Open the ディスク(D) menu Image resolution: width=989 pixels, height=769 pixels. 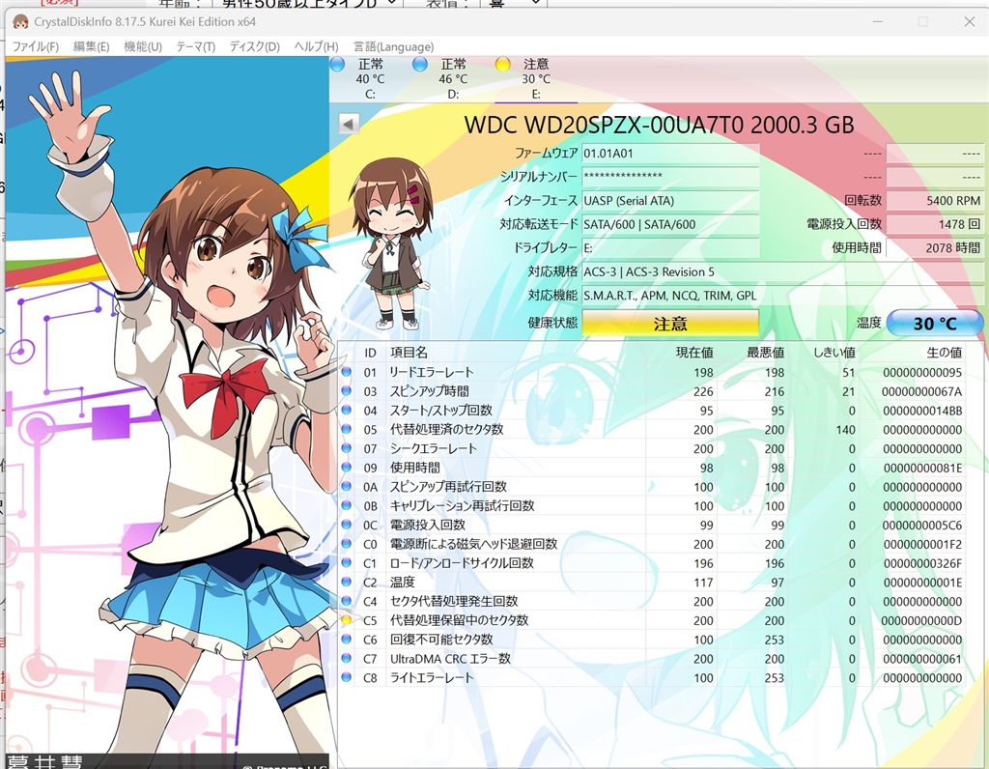point(254,46)
